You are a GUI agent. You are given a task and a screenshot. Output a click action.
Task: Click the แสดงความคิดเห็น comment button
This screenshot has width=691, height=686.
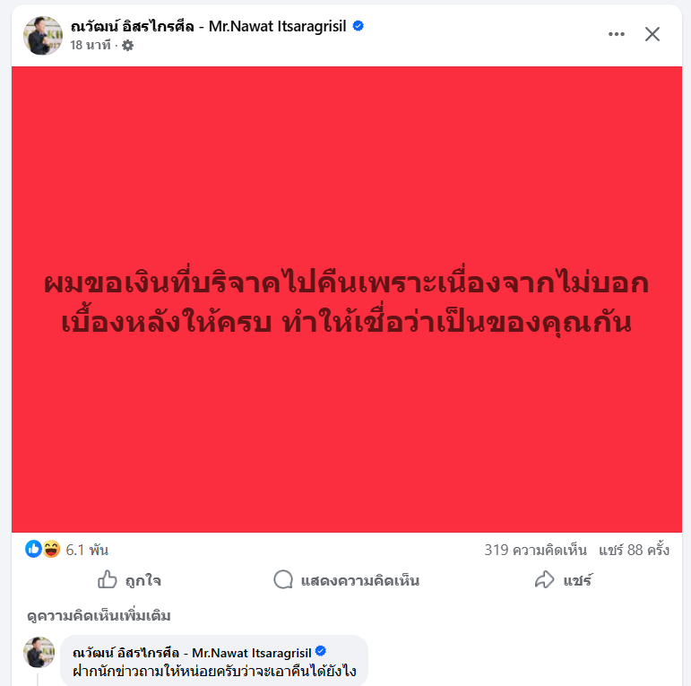point(346,580)
